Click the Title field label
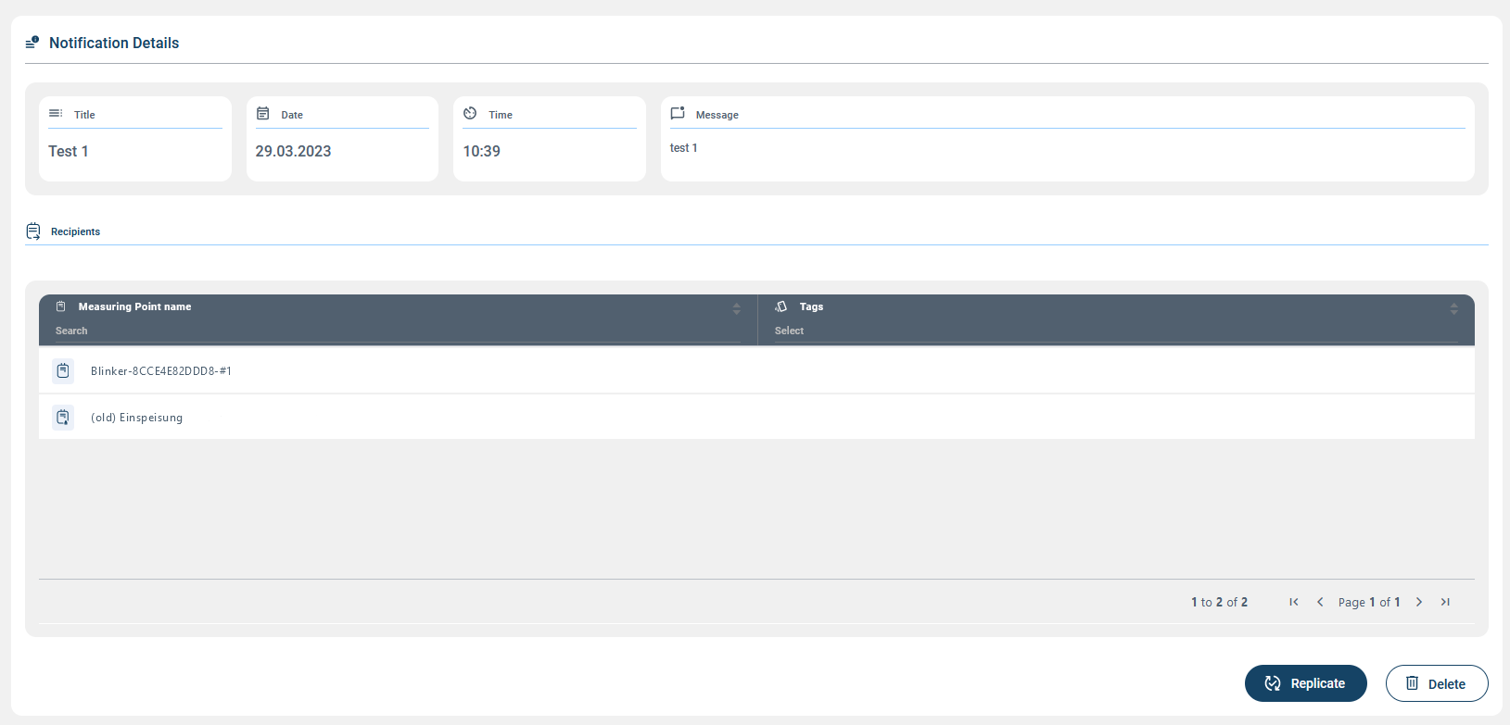The height and width of the screenshot is (725, 1510). pyautogui.click(x=84, y=115)
